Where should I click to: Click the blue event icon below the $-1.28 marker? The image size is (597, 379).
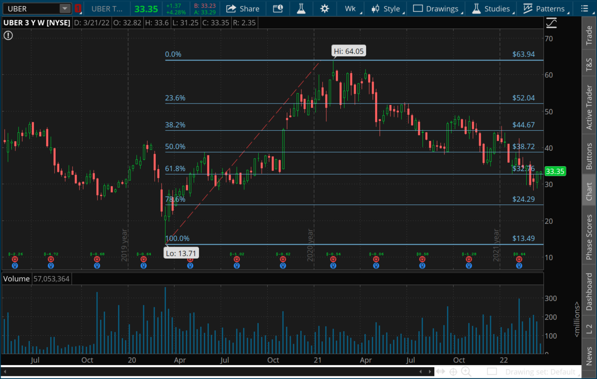(x=468, y=266)
